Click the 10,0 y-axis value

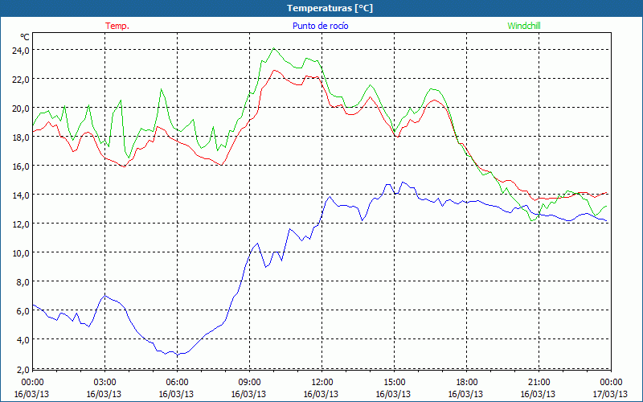[x=22, y=252]
